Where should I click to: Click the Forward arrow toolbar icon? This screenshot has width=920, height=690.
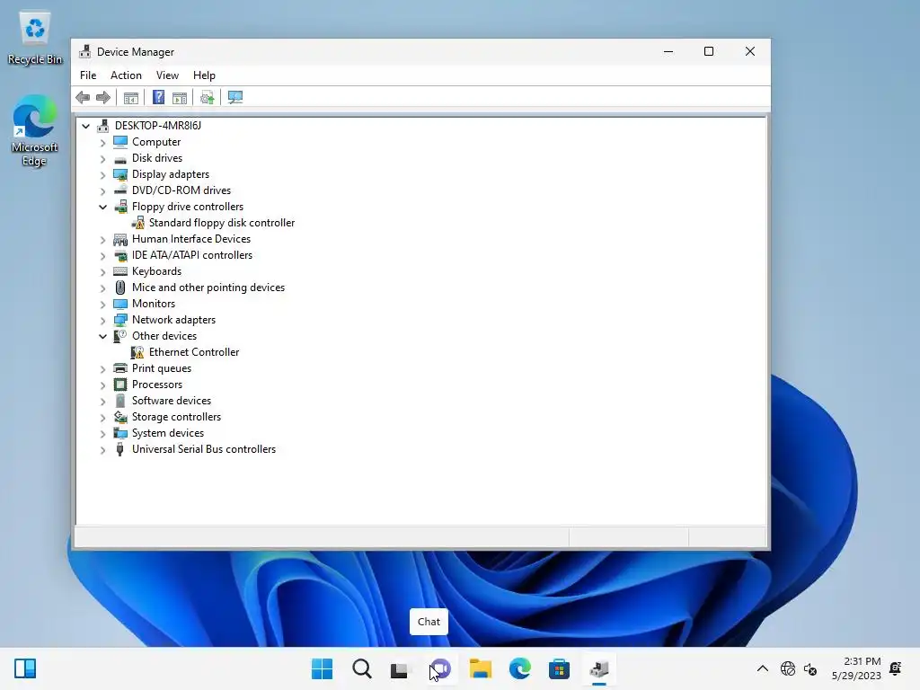[x=103, y=97]
